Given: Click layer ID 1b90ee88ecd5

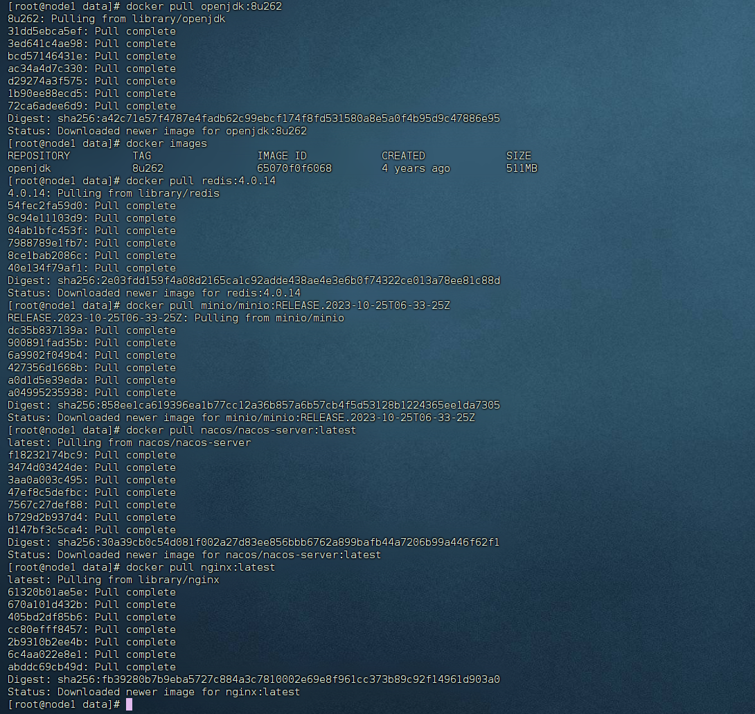Looking at the screenshot, I should click(x=45, y=94).
